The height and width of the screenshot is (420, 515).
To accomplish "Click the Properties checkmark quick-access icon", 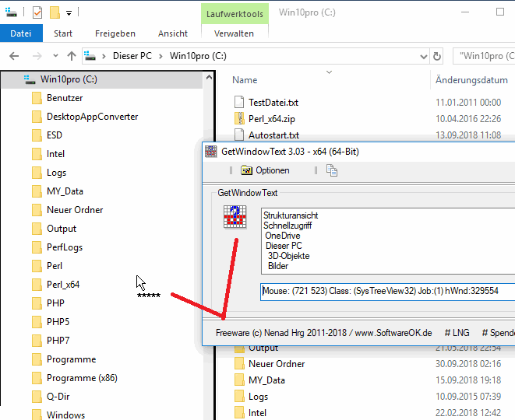I will point(37,12).
